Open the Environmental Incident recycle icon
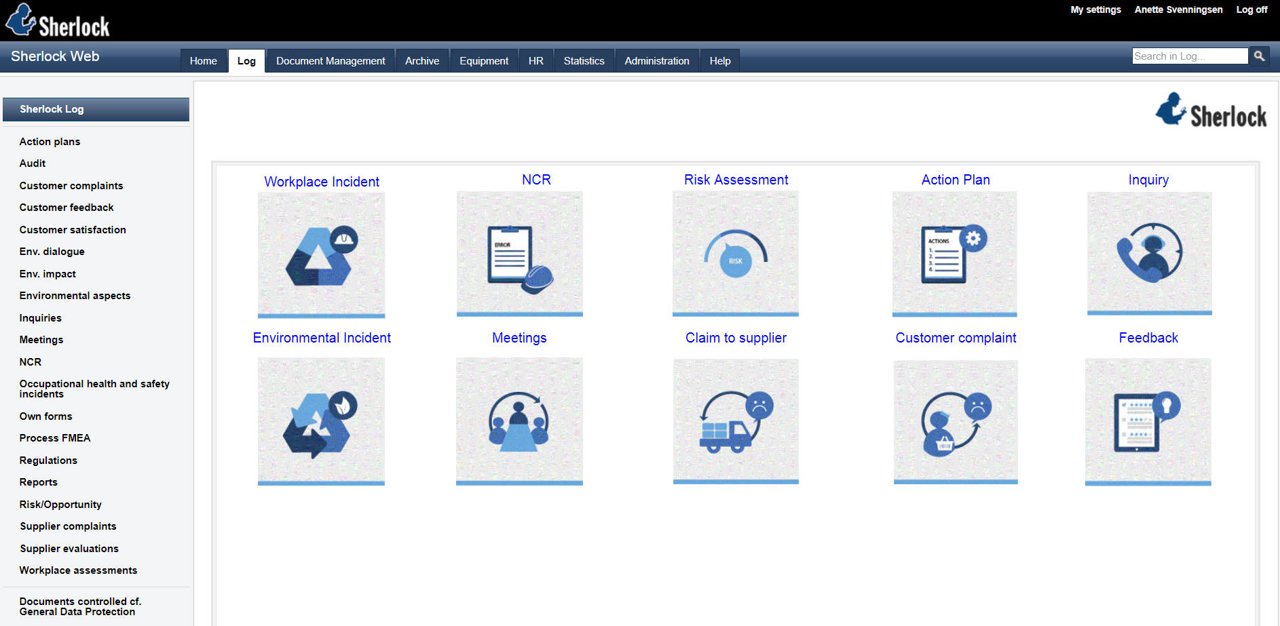This screenshot has height=626, width=1280. [321, 422]
